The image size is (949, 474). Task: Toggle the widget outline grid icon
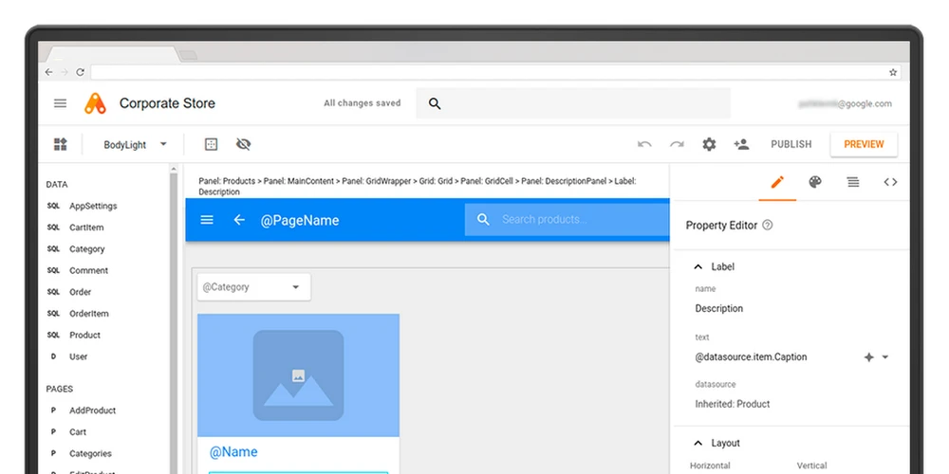(212, 144)
